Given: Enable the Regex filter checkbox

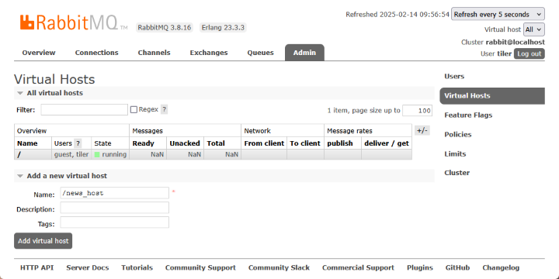Looking at the screenshot, I should click(134, 109).
